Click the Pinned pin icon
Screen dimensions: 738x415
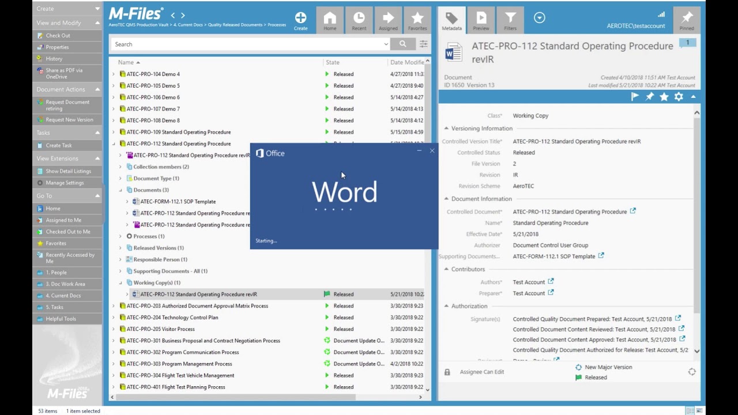click(687, 20)
